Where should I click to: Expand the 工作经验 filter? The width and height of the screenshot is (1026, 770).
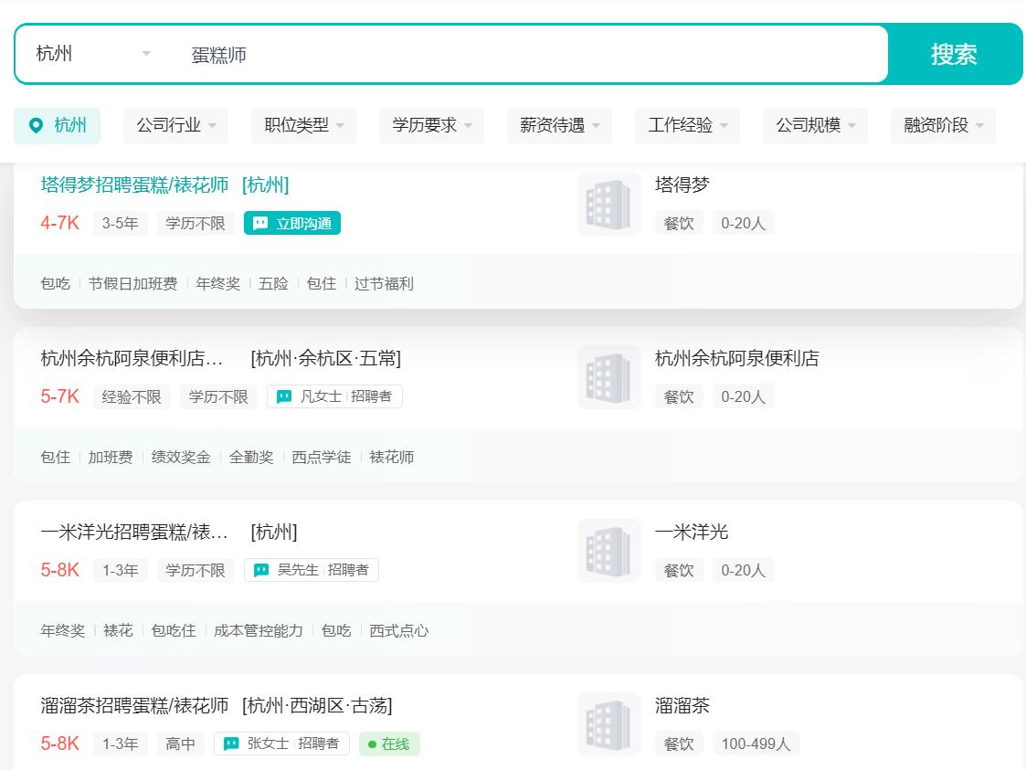[x=687, y=126]
